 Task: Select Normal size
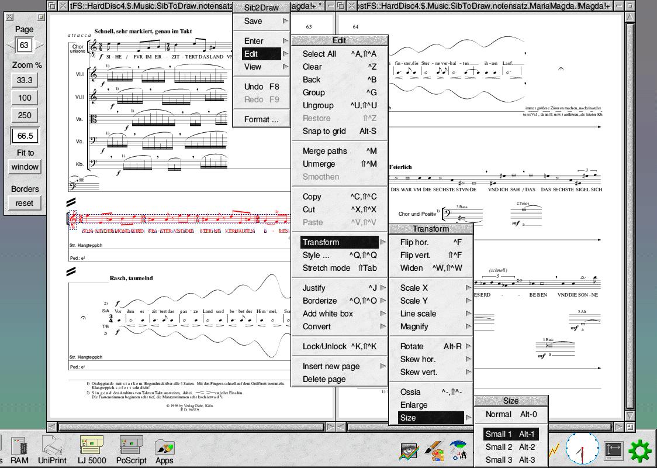click(511, 414)
